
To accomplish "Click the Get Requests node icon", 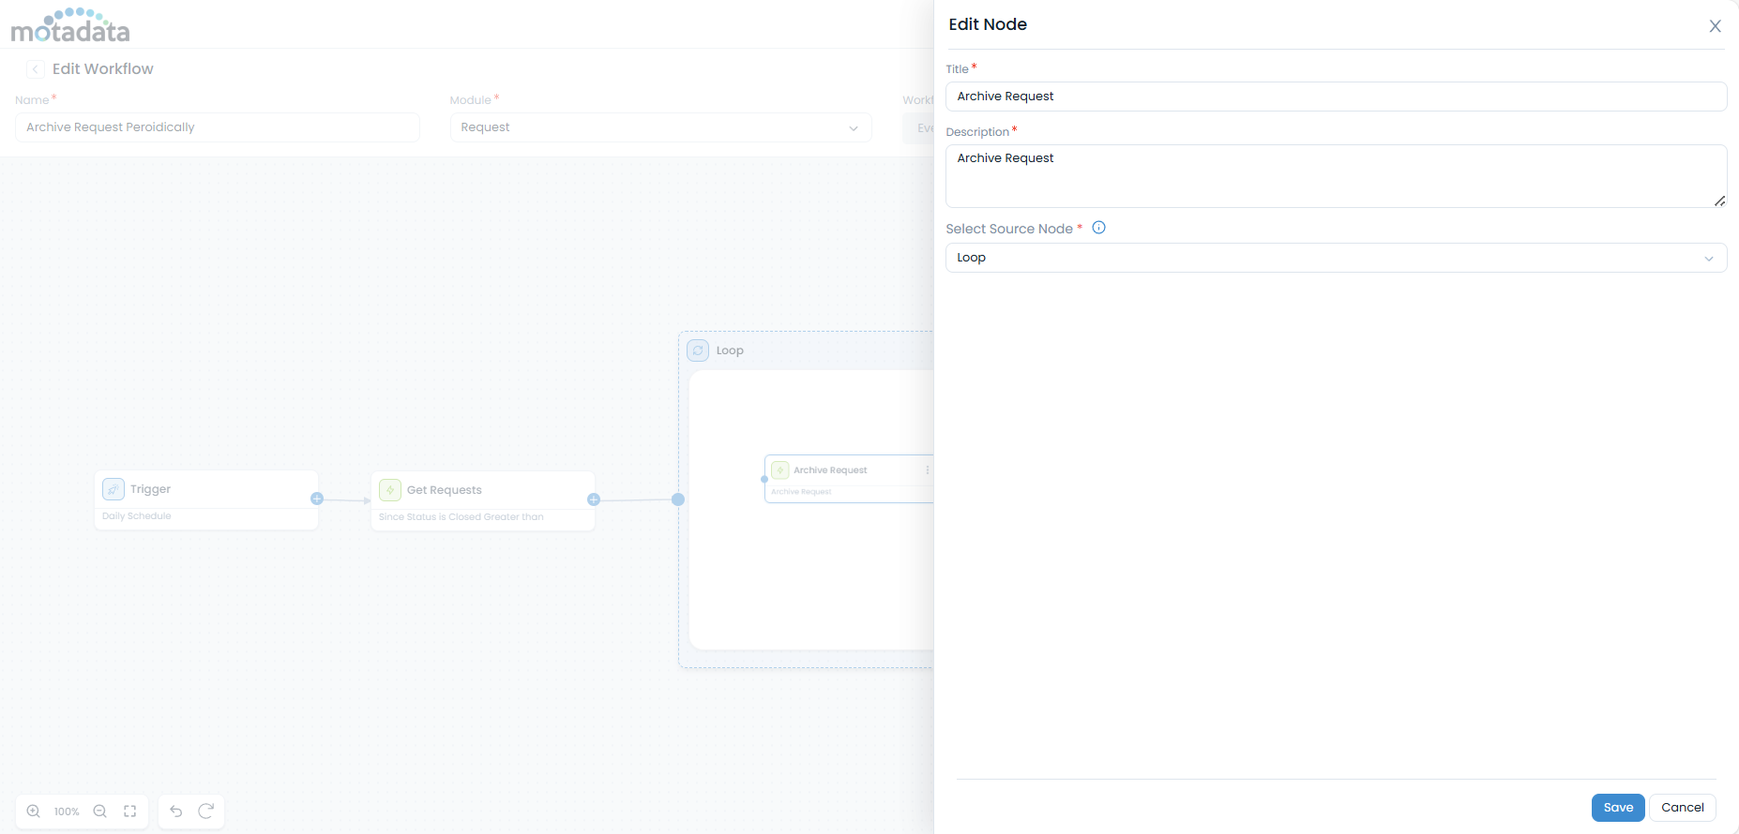I will coord(390,490).
